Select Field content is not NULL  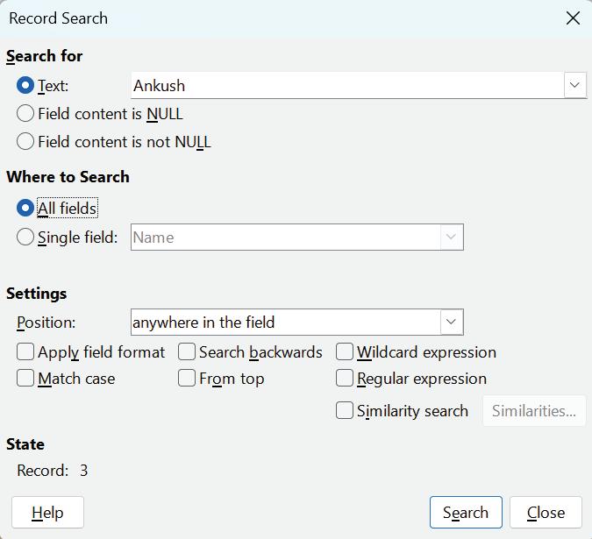[x=25, y=141]
